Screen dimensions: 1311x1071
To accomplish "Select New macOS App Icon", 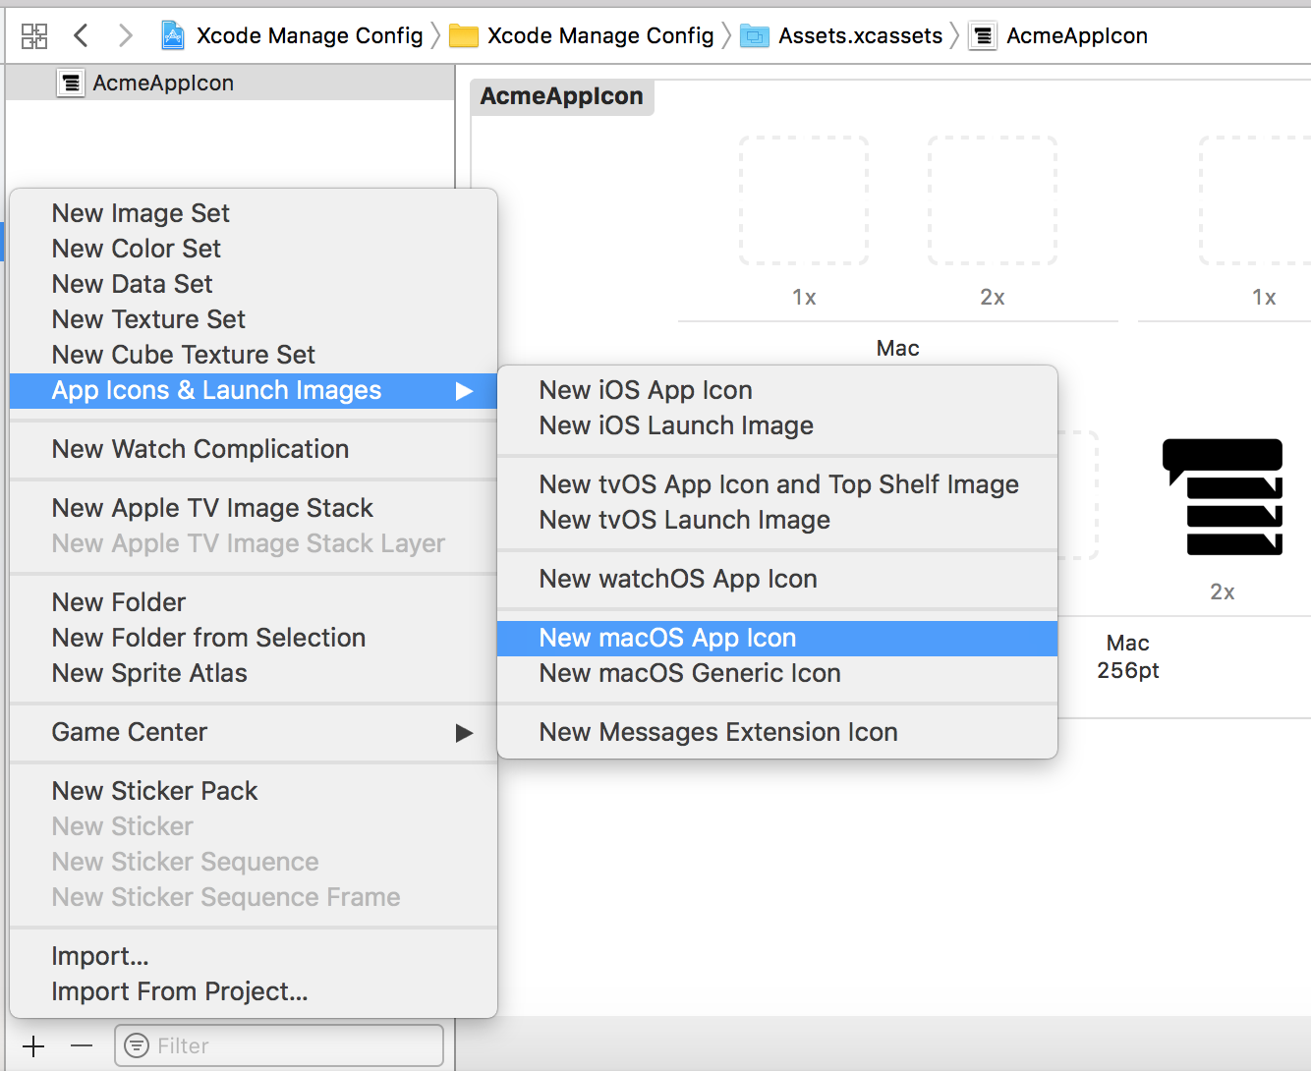I will [667, 638].
